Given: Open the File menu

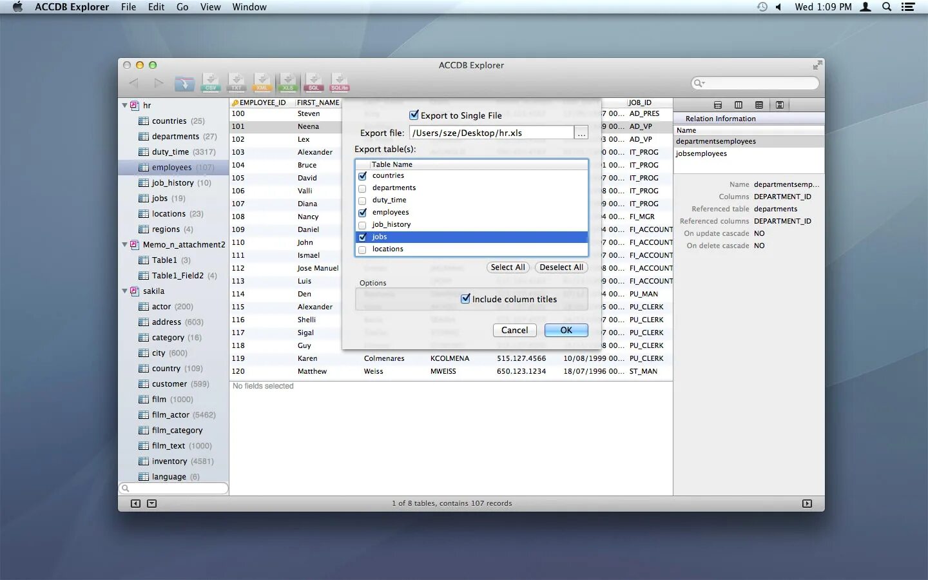Looking at the screenshot, I should click(128, 7).
